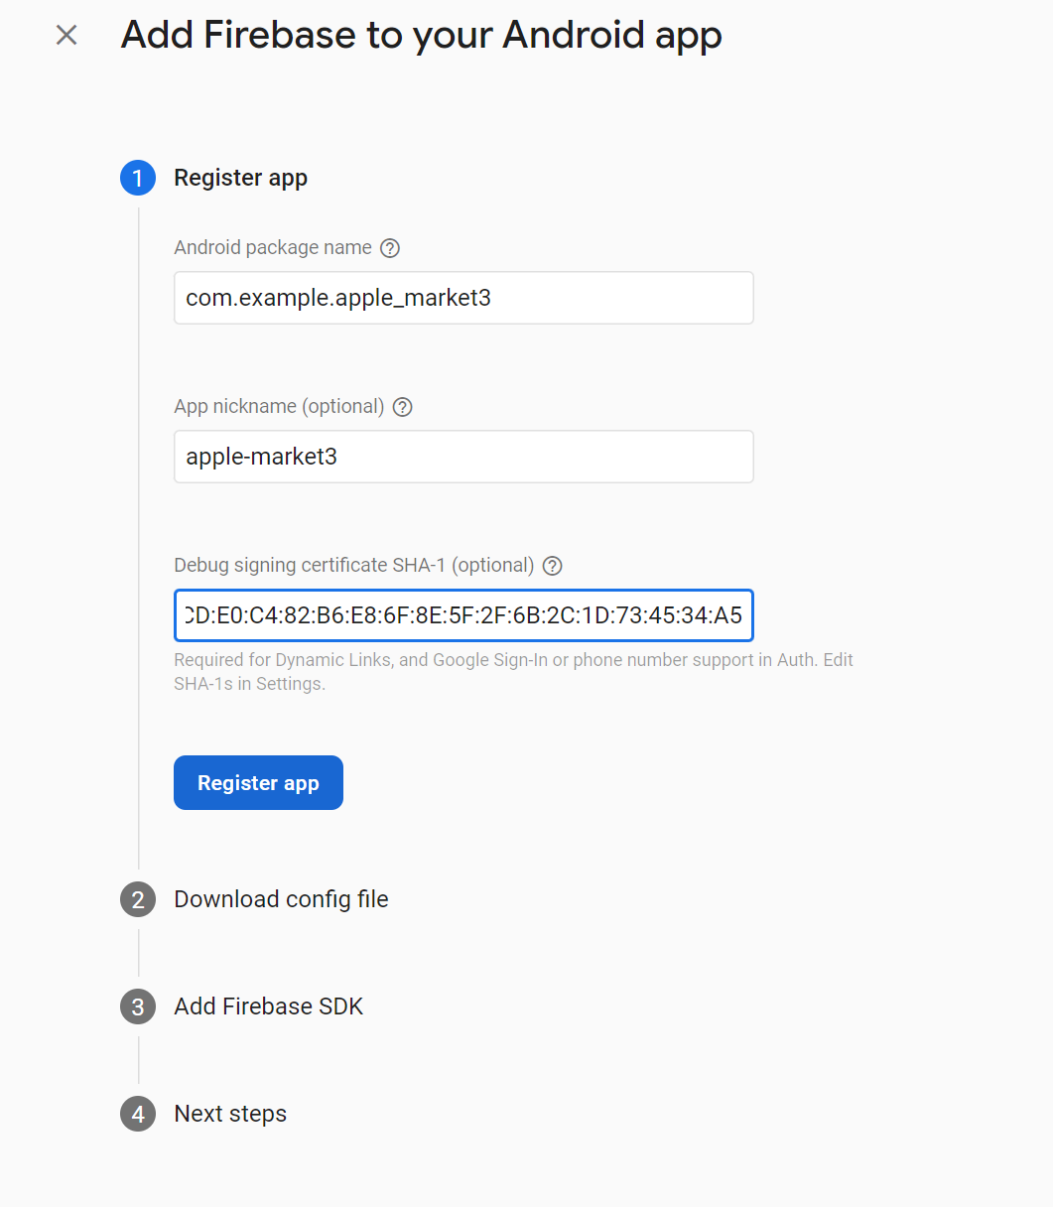Select step 1 circle icon
This screenshot has width=1053, height=1207.
[x=138, y=178]
